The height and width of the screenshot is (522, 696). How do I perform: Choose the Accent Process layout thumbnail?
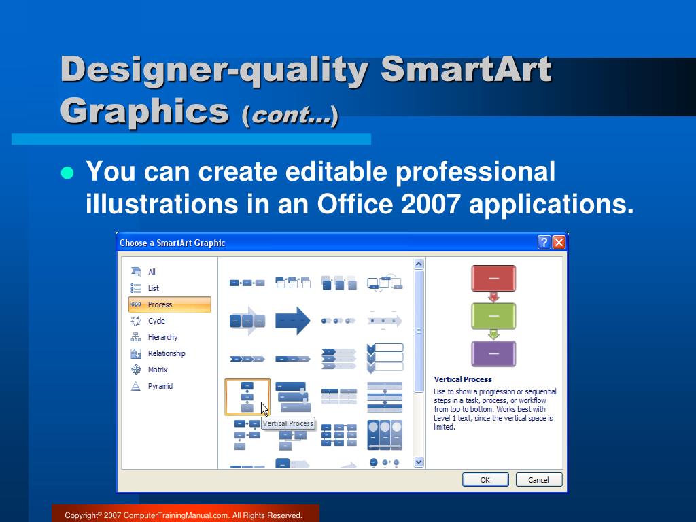293,283
